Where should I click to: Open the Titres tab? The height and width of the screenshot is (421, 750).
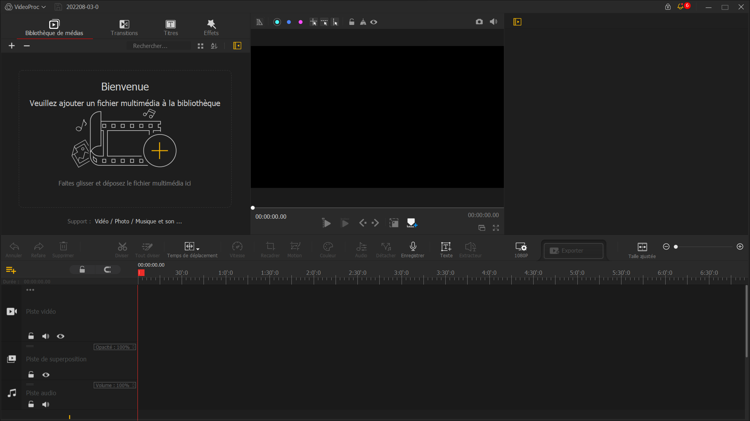pyautogui.click(x=171, y=28)
